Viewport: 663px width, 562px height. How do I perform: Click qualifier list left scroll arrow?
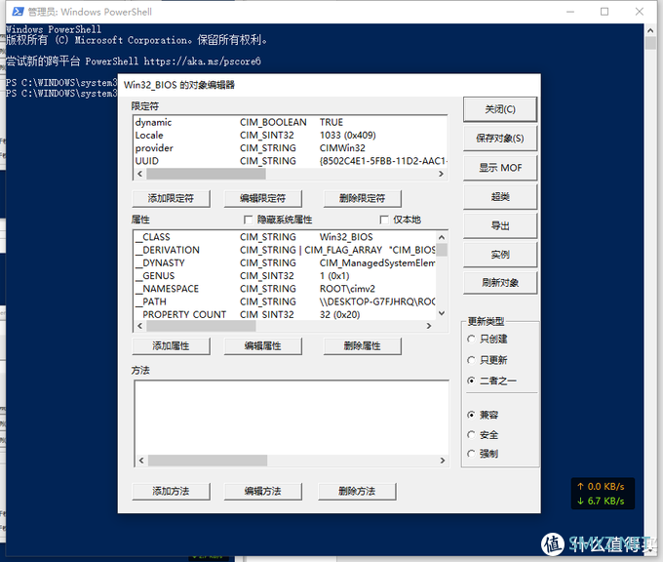(140, 174)
